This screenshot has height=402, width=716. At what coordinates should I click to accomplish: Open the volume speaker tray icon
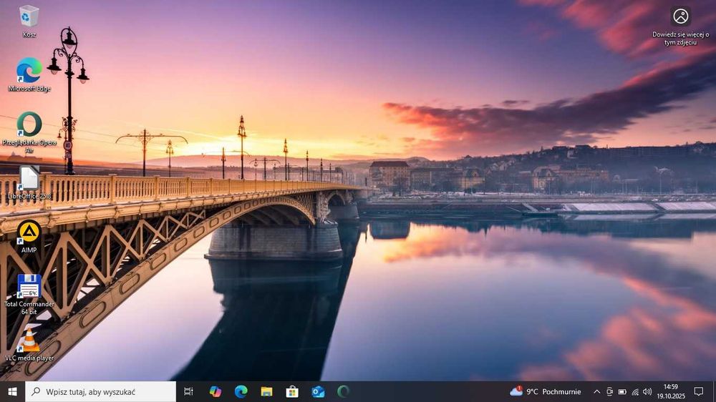click(647, 391)
